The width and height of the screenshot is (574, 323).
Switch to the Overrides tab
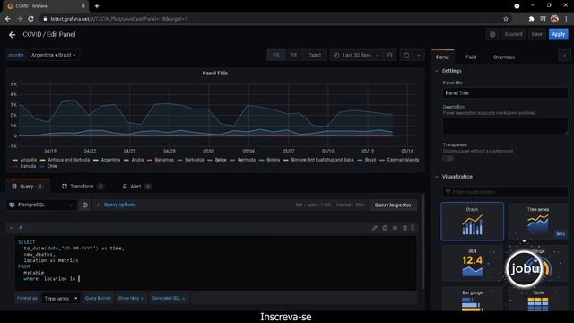coord(504,57)
